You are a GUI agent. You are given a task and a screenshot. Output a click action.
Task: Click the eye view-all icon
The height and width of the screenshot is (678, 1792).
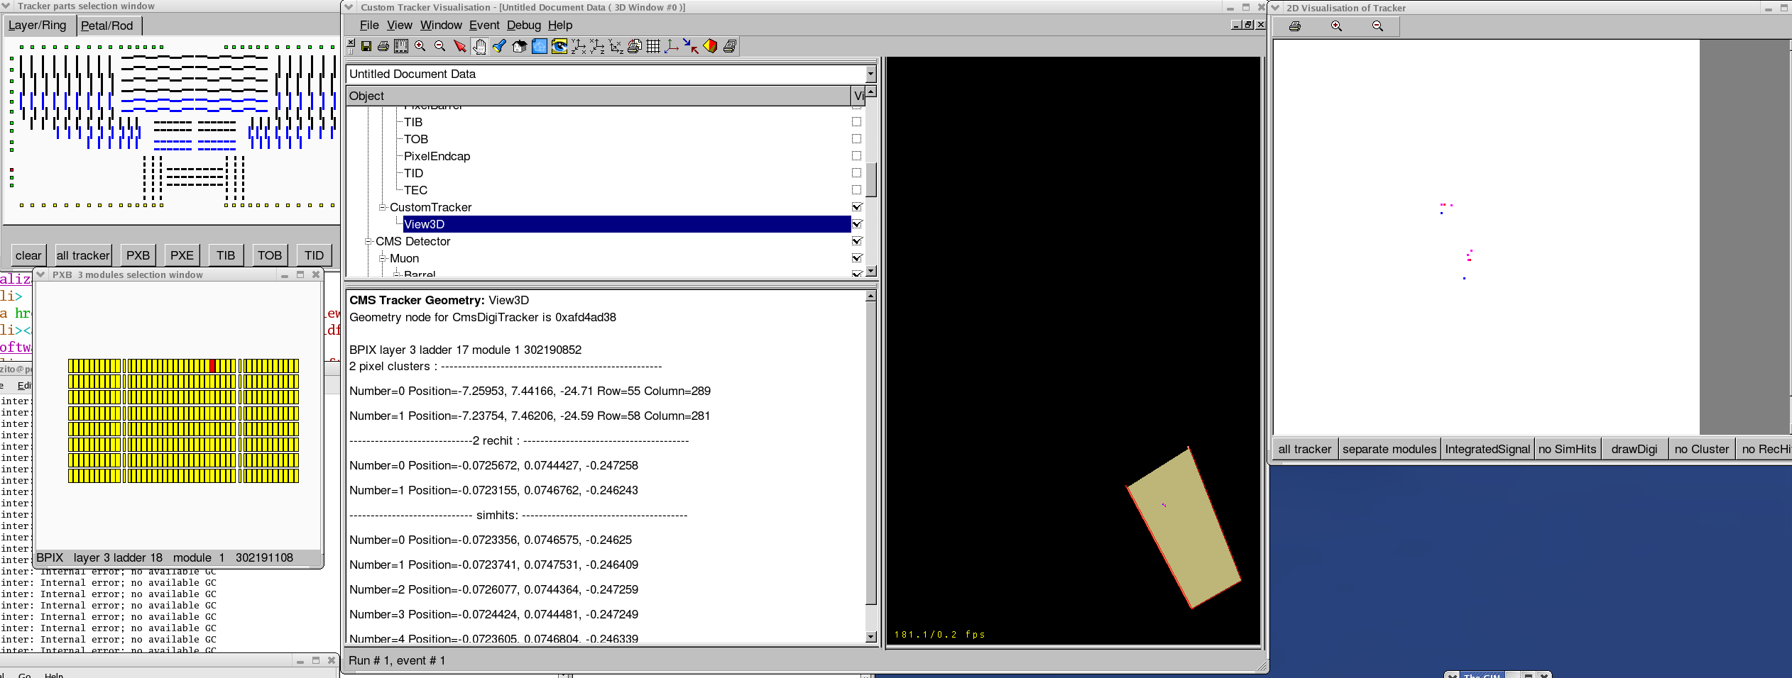pos(559,47)
